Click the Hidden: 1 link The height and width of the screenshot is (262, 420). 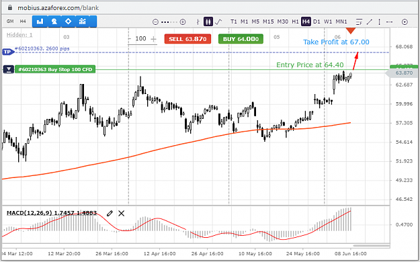point(19,35)
